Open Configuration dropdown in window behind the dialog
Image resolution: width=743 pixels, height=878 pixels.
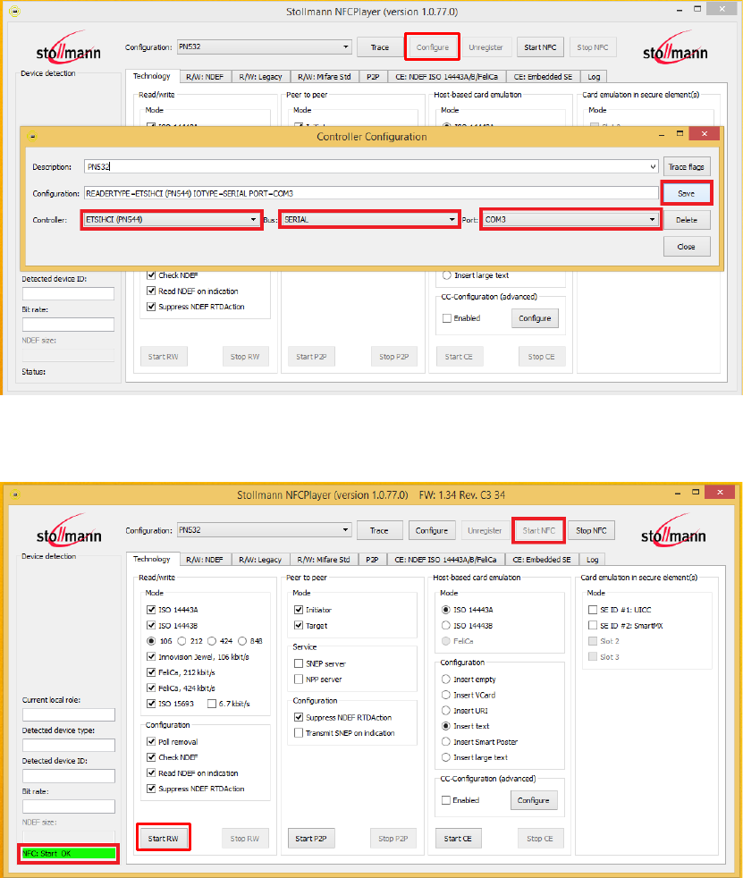pyautogui.click(x=265, y=47)
